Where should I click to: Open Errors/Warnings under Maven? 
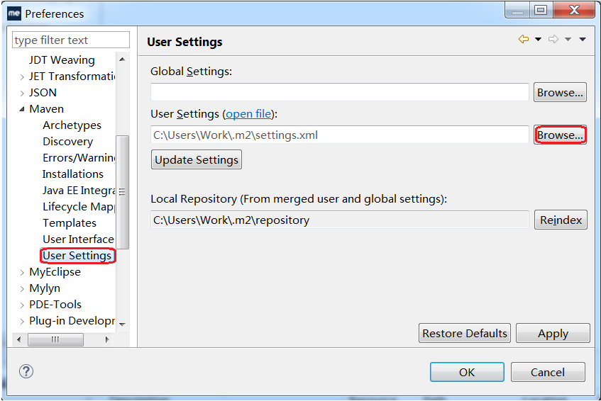click(79, 158)
